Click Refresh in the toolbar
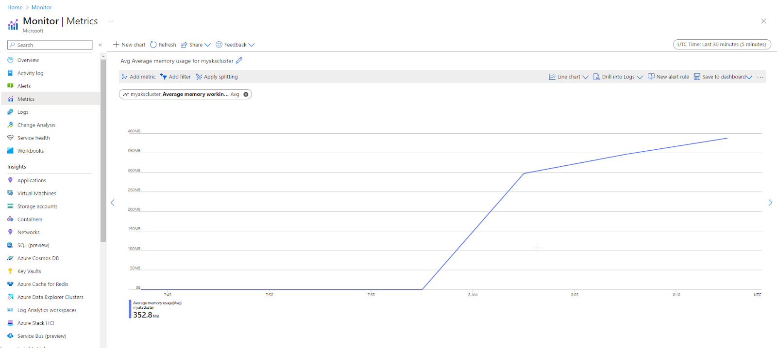 [x=163, y=45]
